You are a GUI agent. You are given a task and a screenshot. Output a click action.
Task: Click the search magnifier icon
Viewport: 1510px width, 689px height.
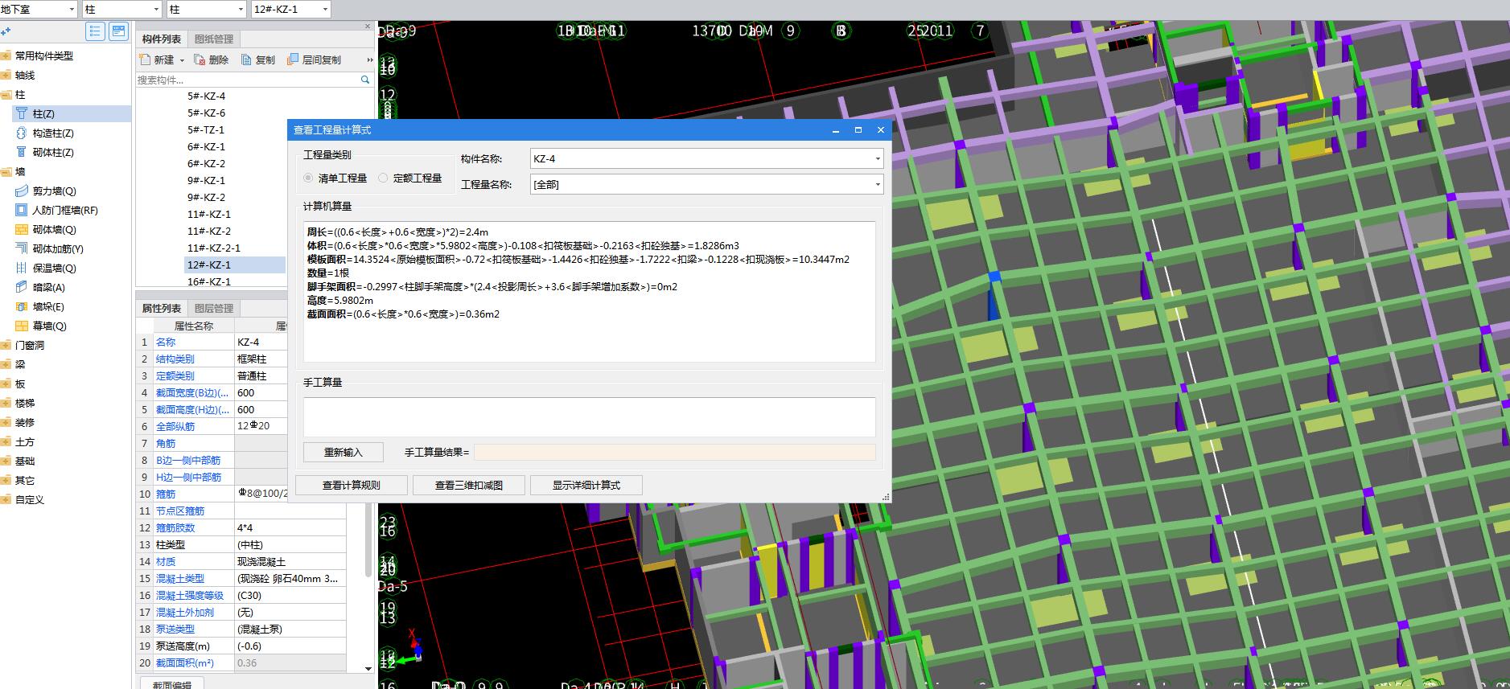click(365, 80)
